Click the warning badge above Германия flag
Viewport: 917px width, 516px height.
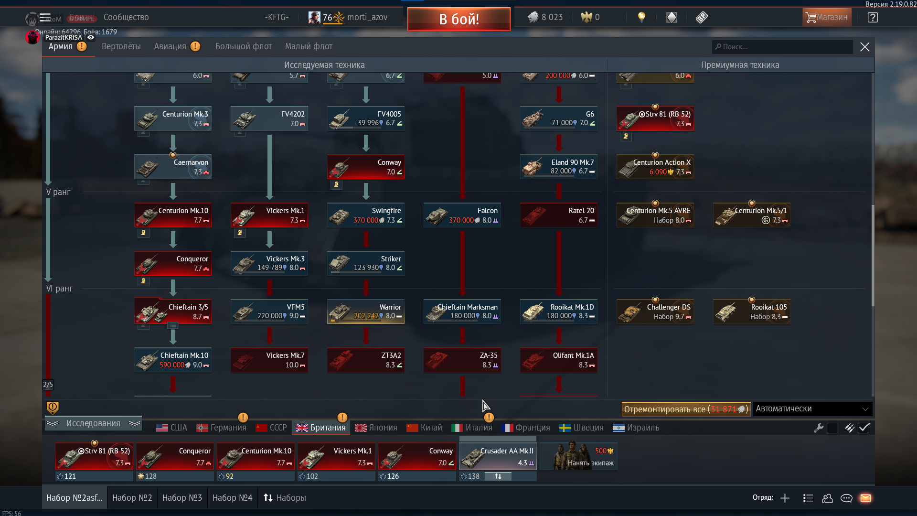[243, 418]
